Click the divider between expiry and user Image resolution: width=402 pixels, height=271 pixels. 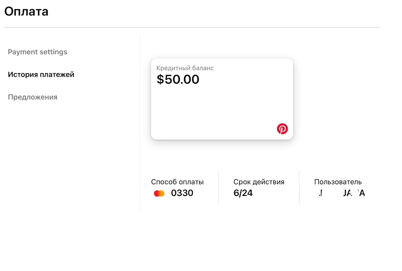click(299, 188)
